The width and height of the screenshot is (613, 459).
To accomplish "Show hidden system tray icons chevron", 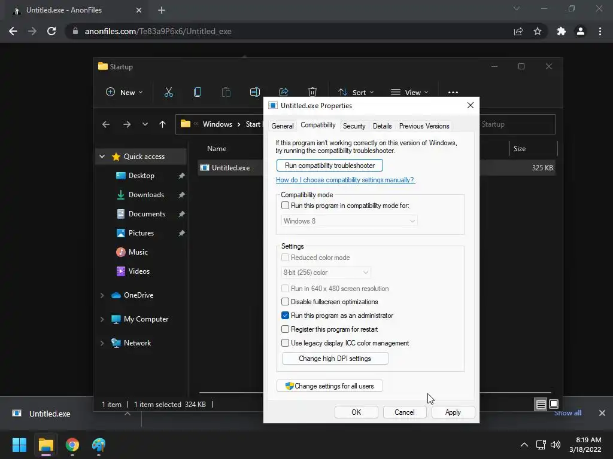I will click(524, 445).
